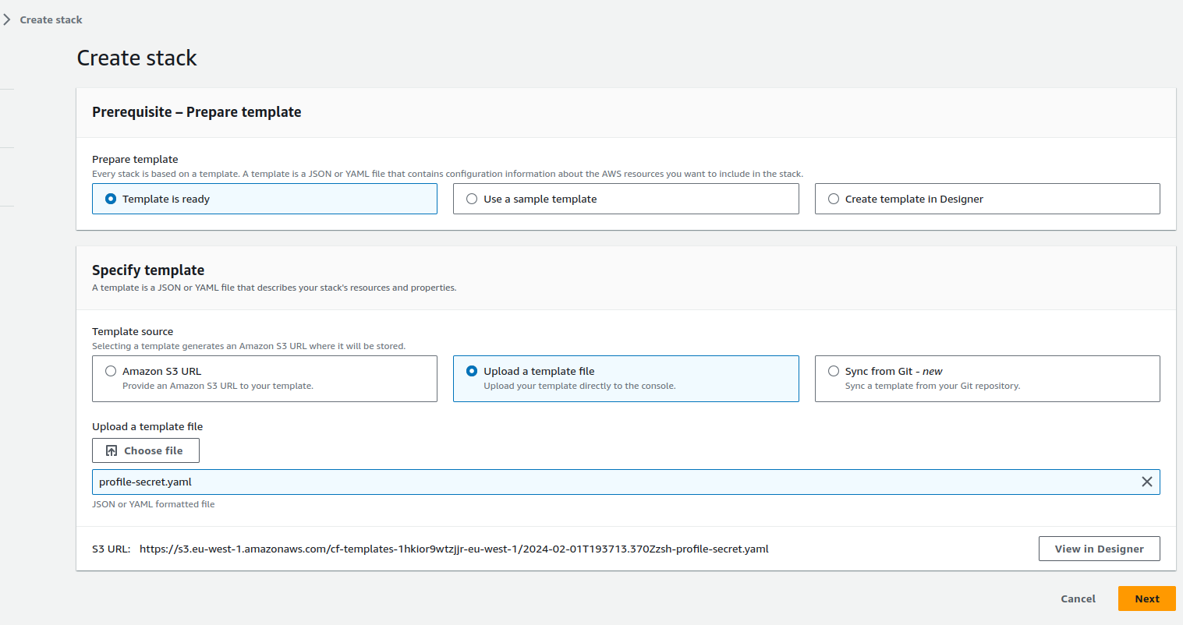Image resolution: width=1183 pixels, height=625 pixels.
Task: Click the Prerequisite – Prepare template heading
Action: pyautogui.click(x=197, y=111)
